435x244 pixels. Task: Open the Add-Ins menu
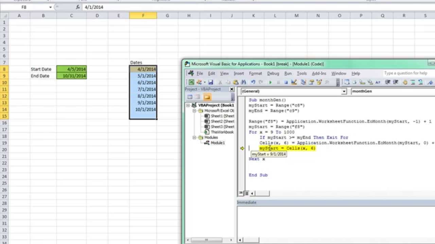(x=319, y=73)
